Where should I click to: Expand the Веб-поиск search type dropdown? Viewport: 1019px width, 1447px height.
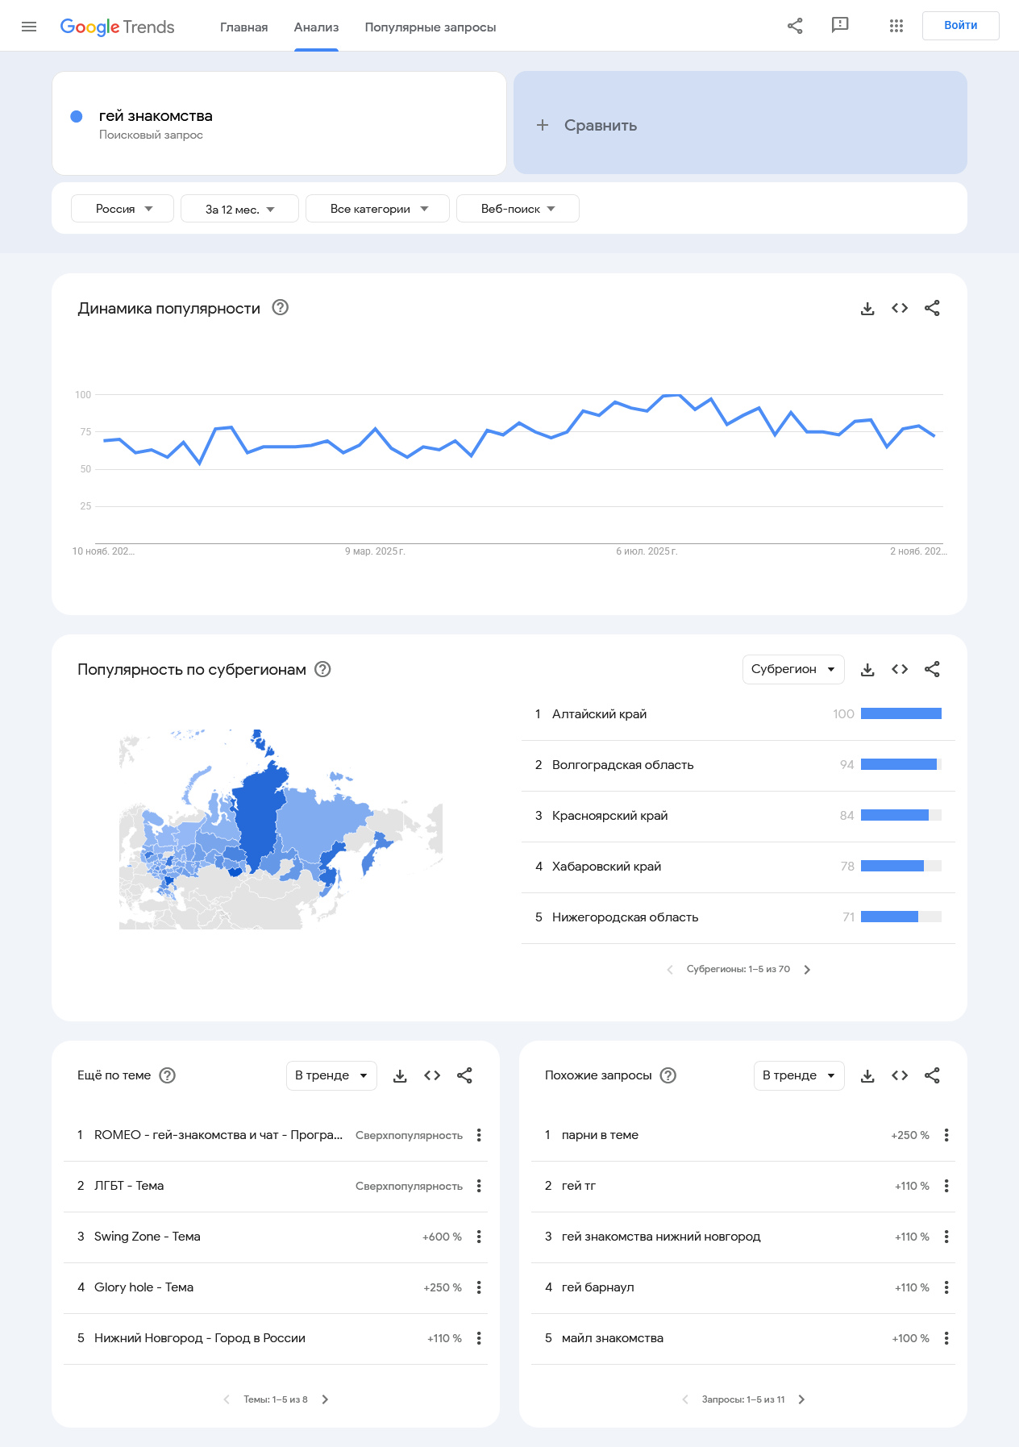[x=518, y=209]
